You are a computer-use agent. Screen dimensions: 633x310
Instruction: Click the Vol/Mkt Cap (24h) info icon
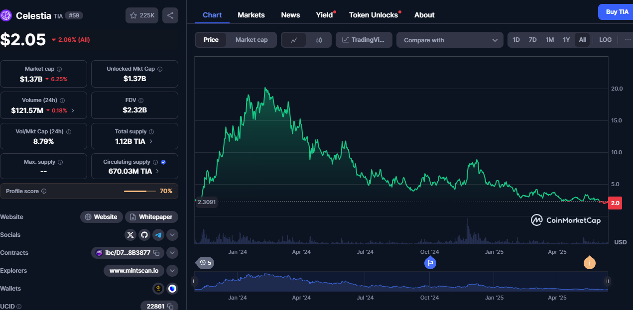(x=69, y=132)
